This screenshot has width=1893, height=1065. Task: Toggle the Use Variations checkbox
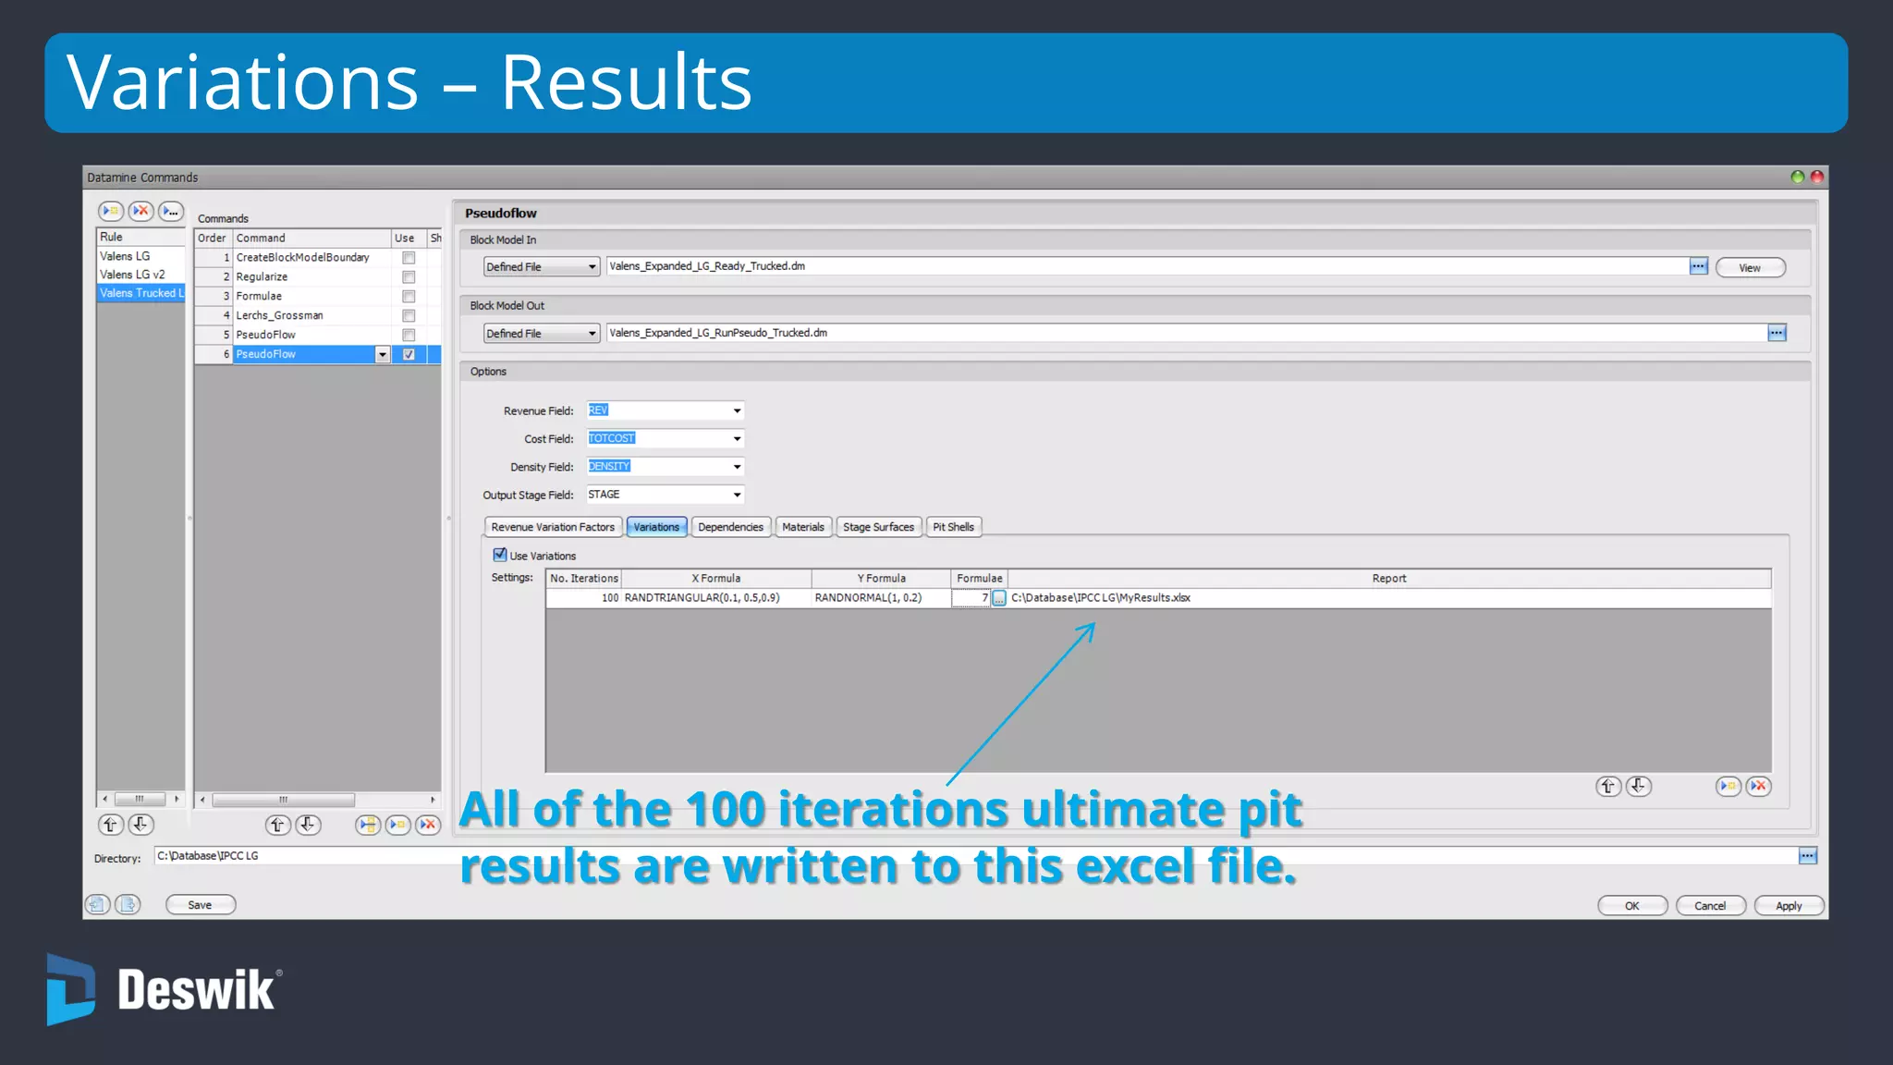tap(500, 555)
